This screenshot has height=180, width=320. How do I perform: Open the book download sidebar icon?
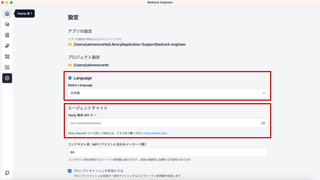point(7,35)
